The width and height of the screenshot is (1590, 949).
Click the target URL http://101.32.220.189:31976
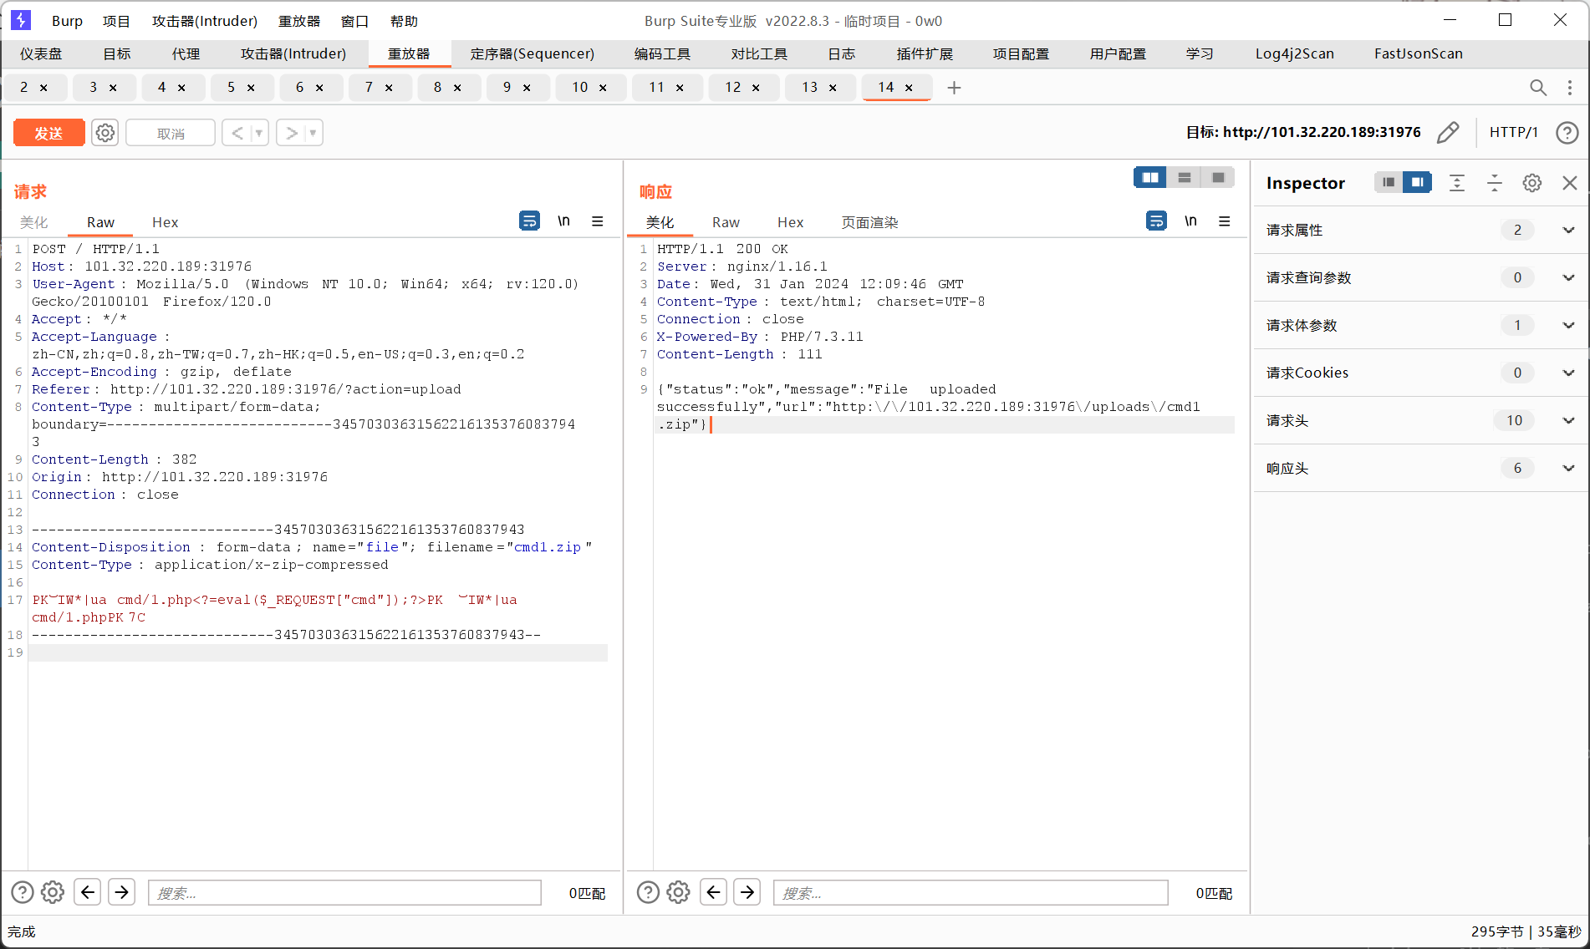1321,132
